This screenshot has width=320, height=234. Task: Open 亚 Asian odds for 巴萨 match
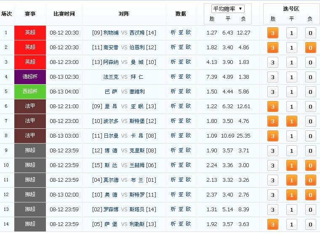(x=181, y=91)
